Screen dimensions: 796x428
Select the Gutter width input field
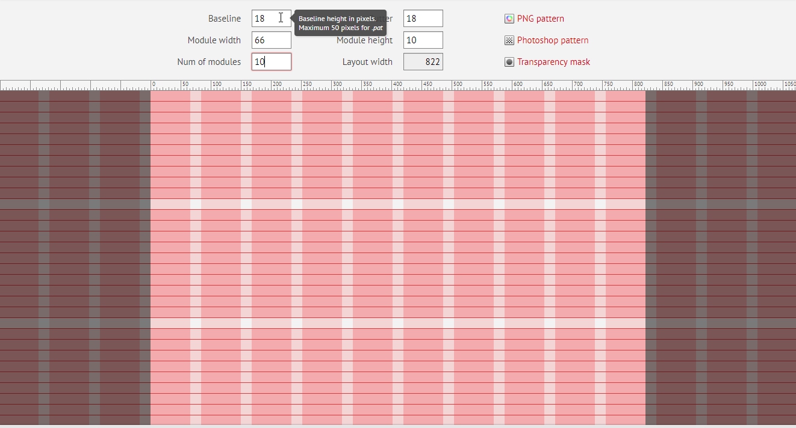pyautogui.click(x=423, y=19)
